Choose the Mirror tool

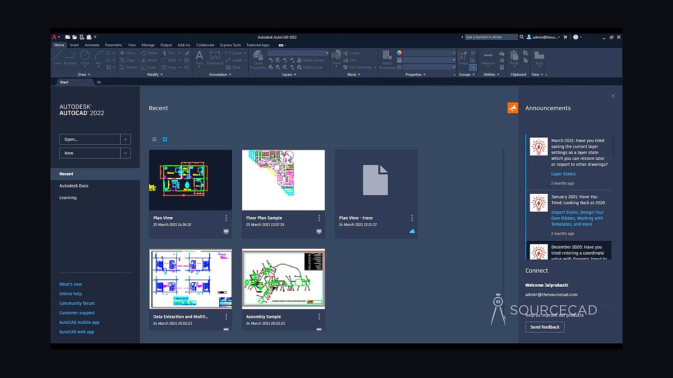click(x=149, y=60)
